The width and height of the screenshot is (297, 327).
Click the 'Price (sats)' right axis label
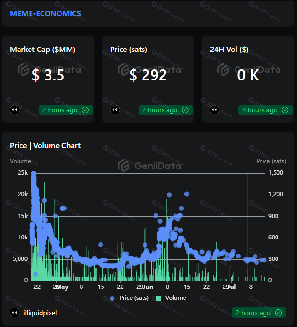tap(271, 161)
